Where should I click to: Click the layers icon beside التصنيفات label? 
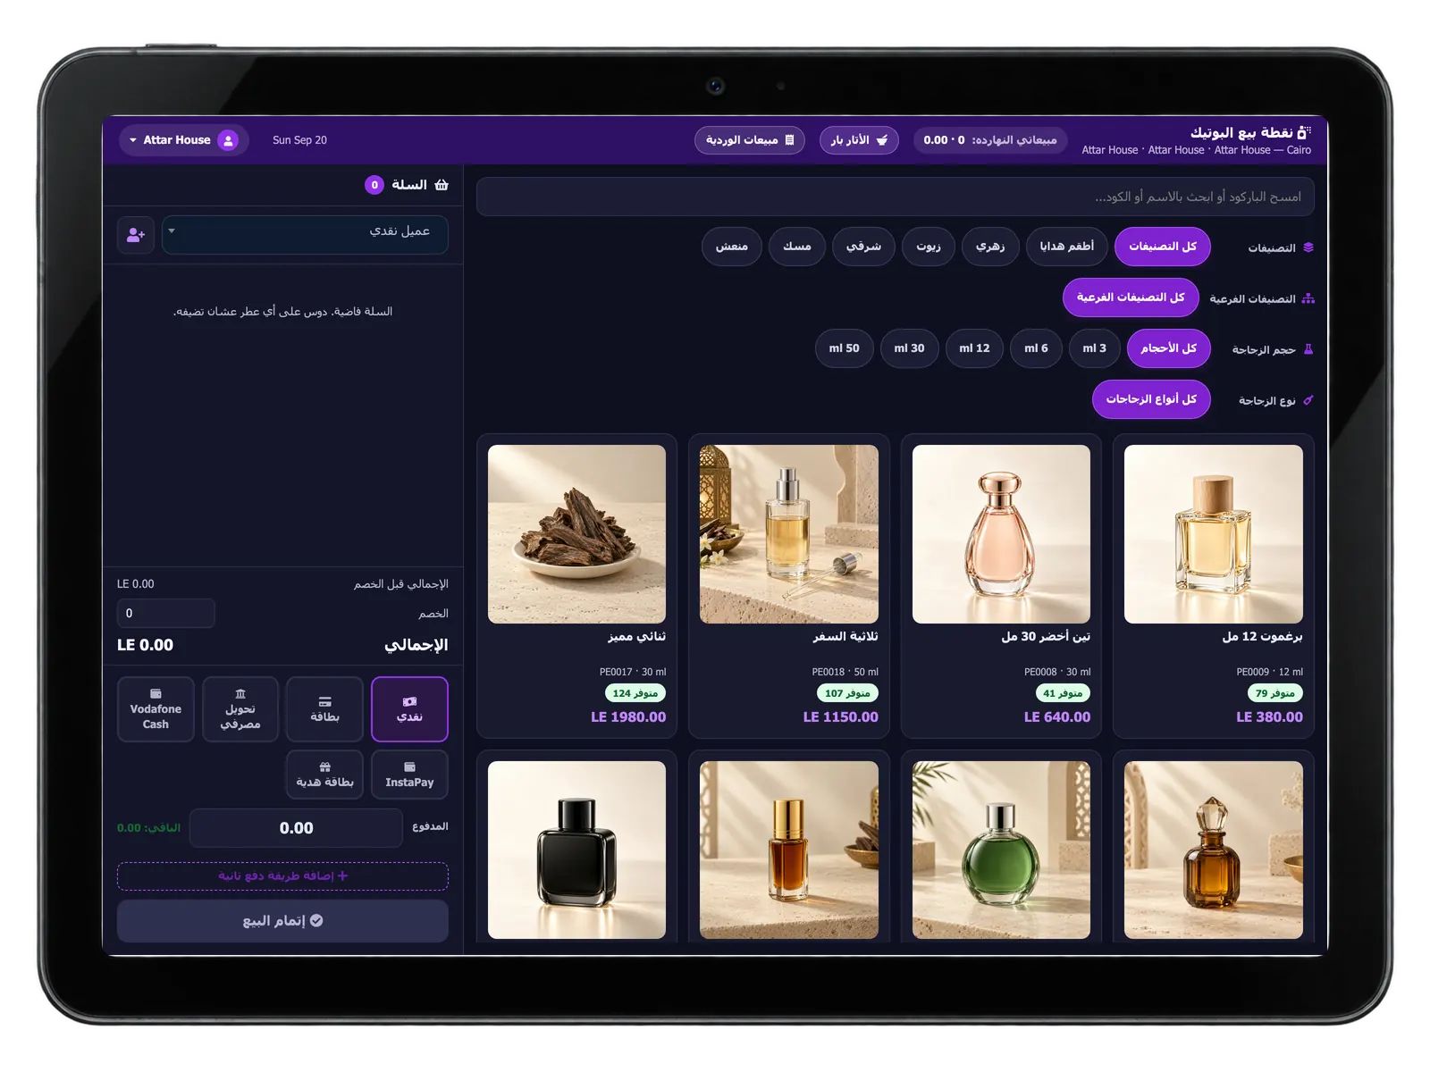[x=1308, y=247]
